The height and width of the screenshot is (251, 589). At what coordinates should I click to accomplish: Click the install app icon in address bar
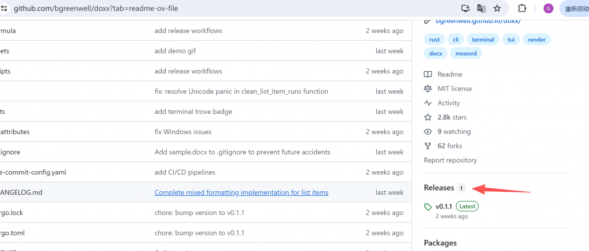pyautogui.click(x=466, y=9)
